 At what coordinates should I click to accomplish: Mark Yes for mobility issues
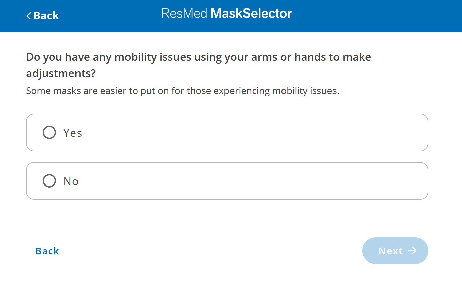tap(49, 132)
